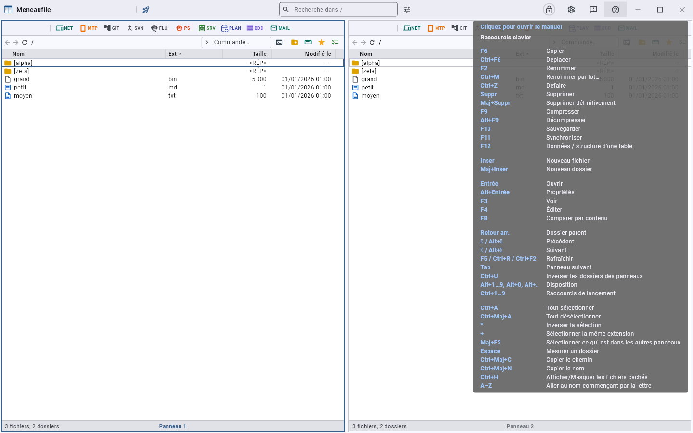The image size is (693, 433).
Task: Create new folder in left panel
Action: tap(295, 42)
